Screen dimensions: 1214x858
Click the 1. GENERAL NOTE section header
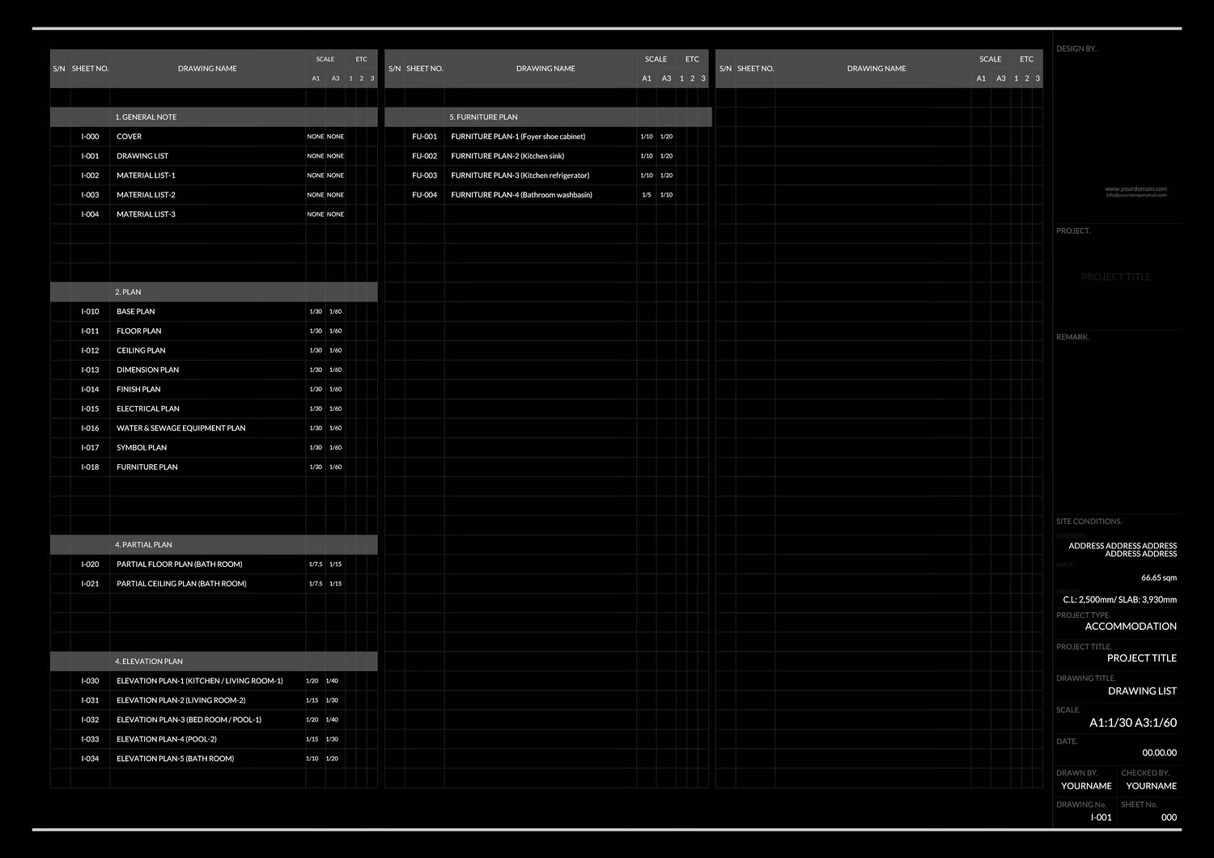214,117
